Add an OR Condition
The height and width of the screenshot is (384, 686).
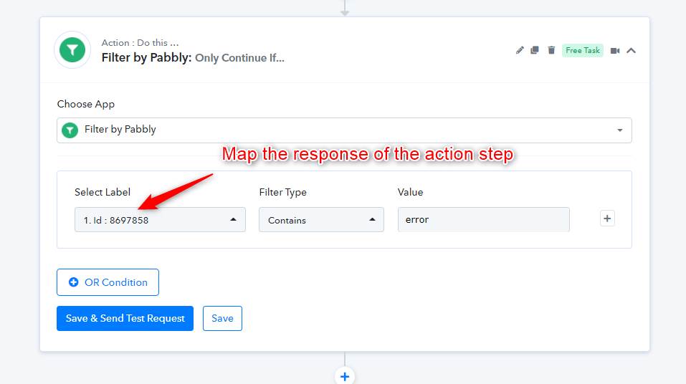[x=108, y=282]
